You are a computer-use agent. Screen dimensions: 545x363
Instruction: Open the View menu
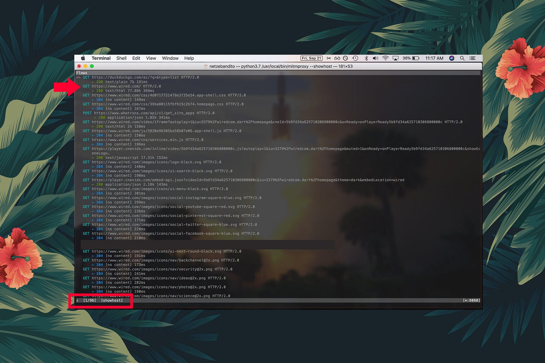[x=151, y=58]
